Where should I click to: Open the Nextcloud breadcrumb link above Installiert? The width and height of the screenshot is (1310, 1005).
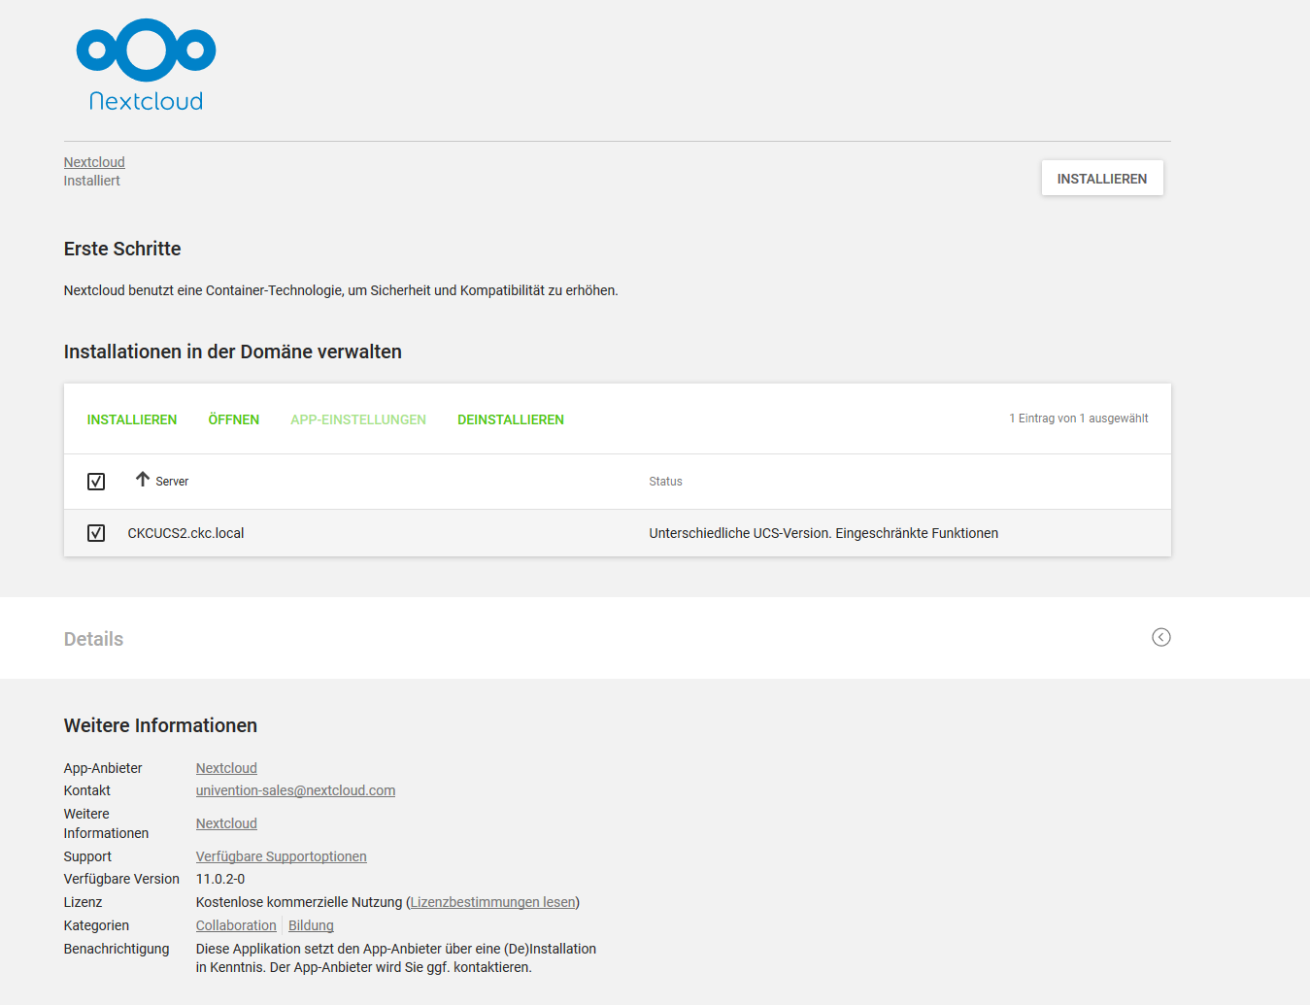coord(94,162)
